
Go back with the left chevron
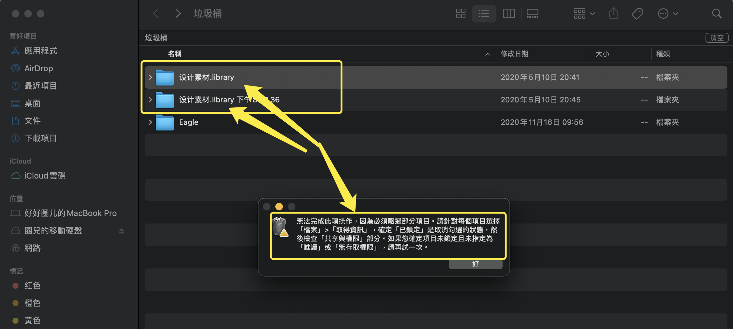click(x=156, y=14)
